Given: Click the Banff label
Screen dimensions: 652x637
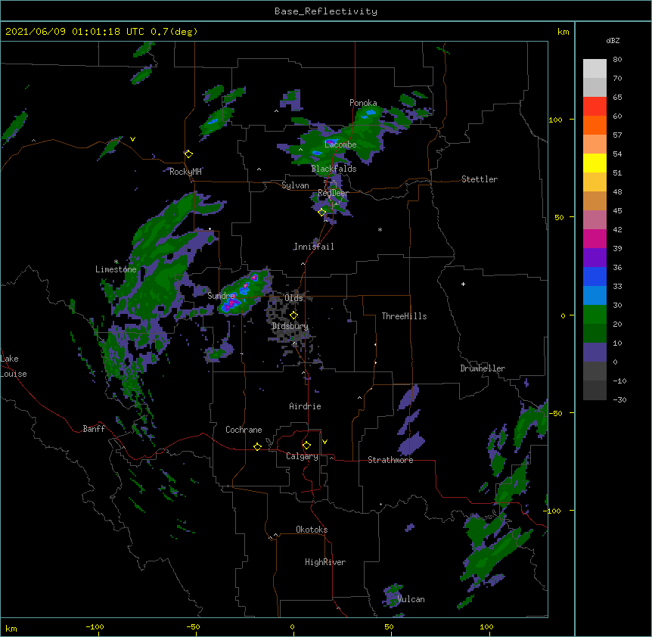Looking at the screenshot, I should (x=94, y=429).
